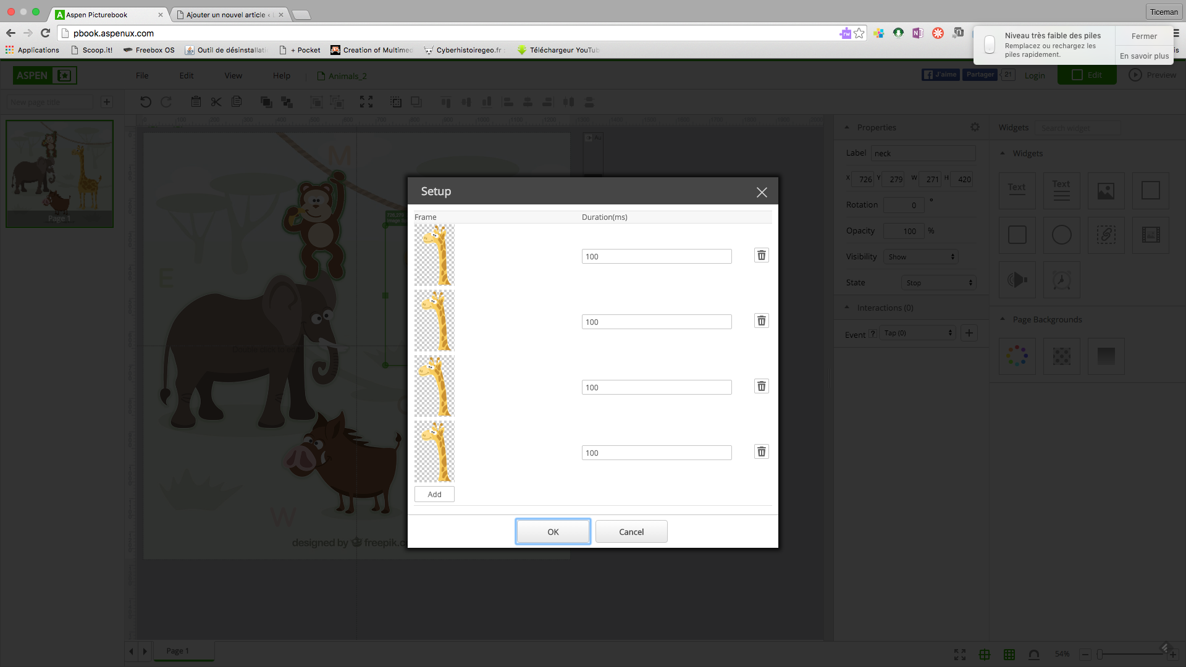Start Preview mode
The image size is (1186, 667).
(x=1153, y=75)
